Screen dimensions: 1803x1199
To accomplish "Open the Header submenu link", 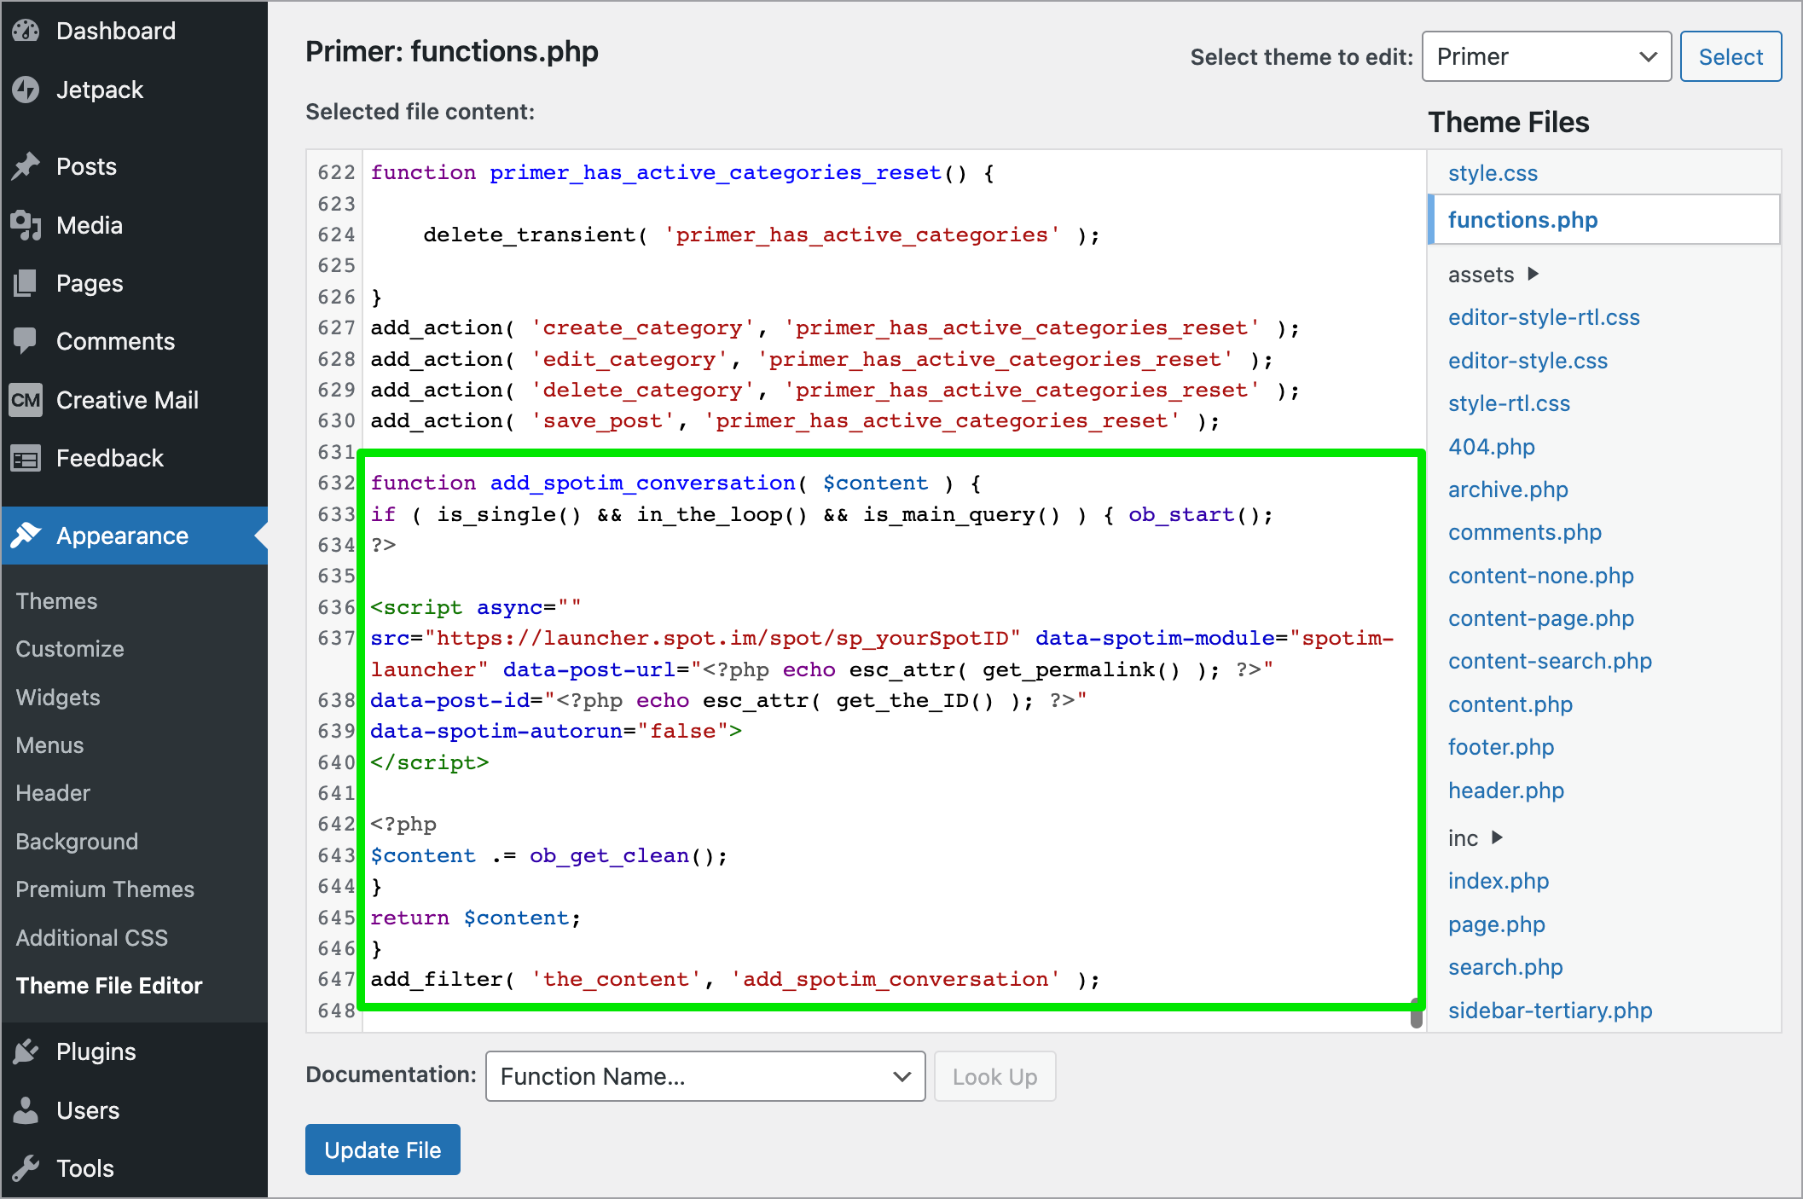I will (x=53, y=793).
